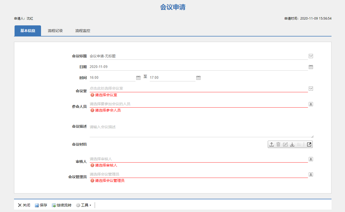Click the 关闭 button in bottom bar
Image resolution: width=345 pixels, height=212 pixels.
tap(24, 205)
